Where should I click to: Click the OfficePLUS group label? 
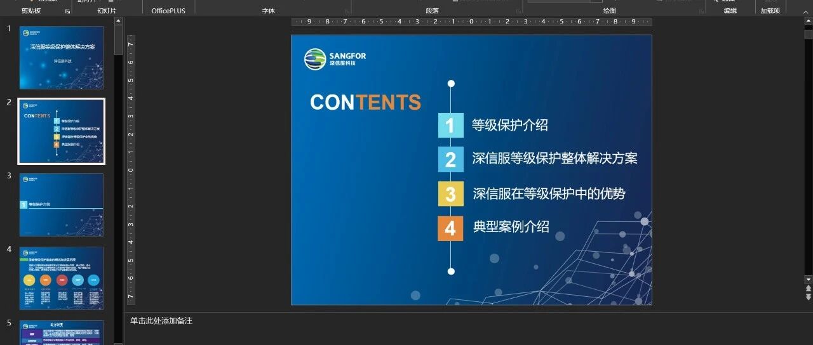click(168, 11)
